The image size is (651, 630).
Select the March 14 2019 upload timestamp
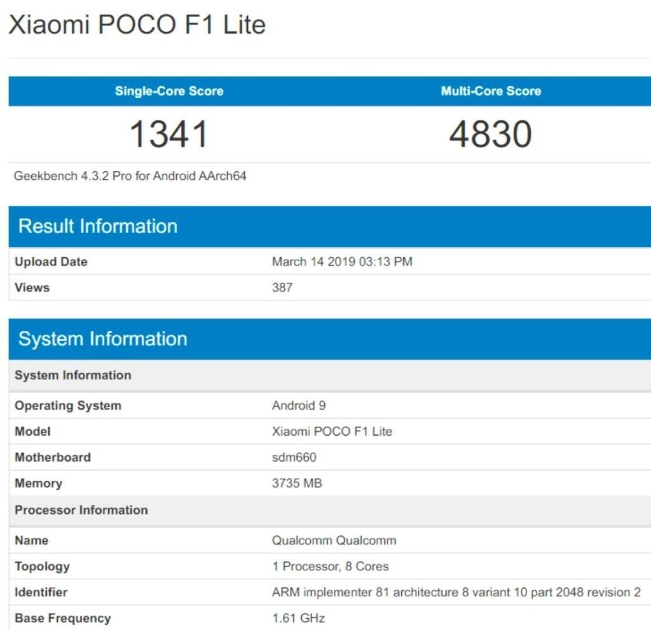click(x=342, y=262)
